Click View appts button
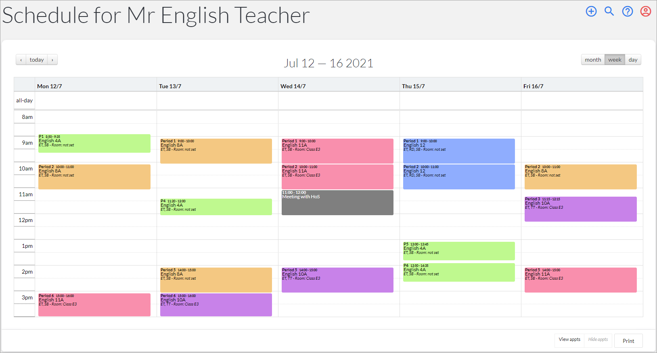Screen dimensions: 657x353 click(x=569, y=340)
